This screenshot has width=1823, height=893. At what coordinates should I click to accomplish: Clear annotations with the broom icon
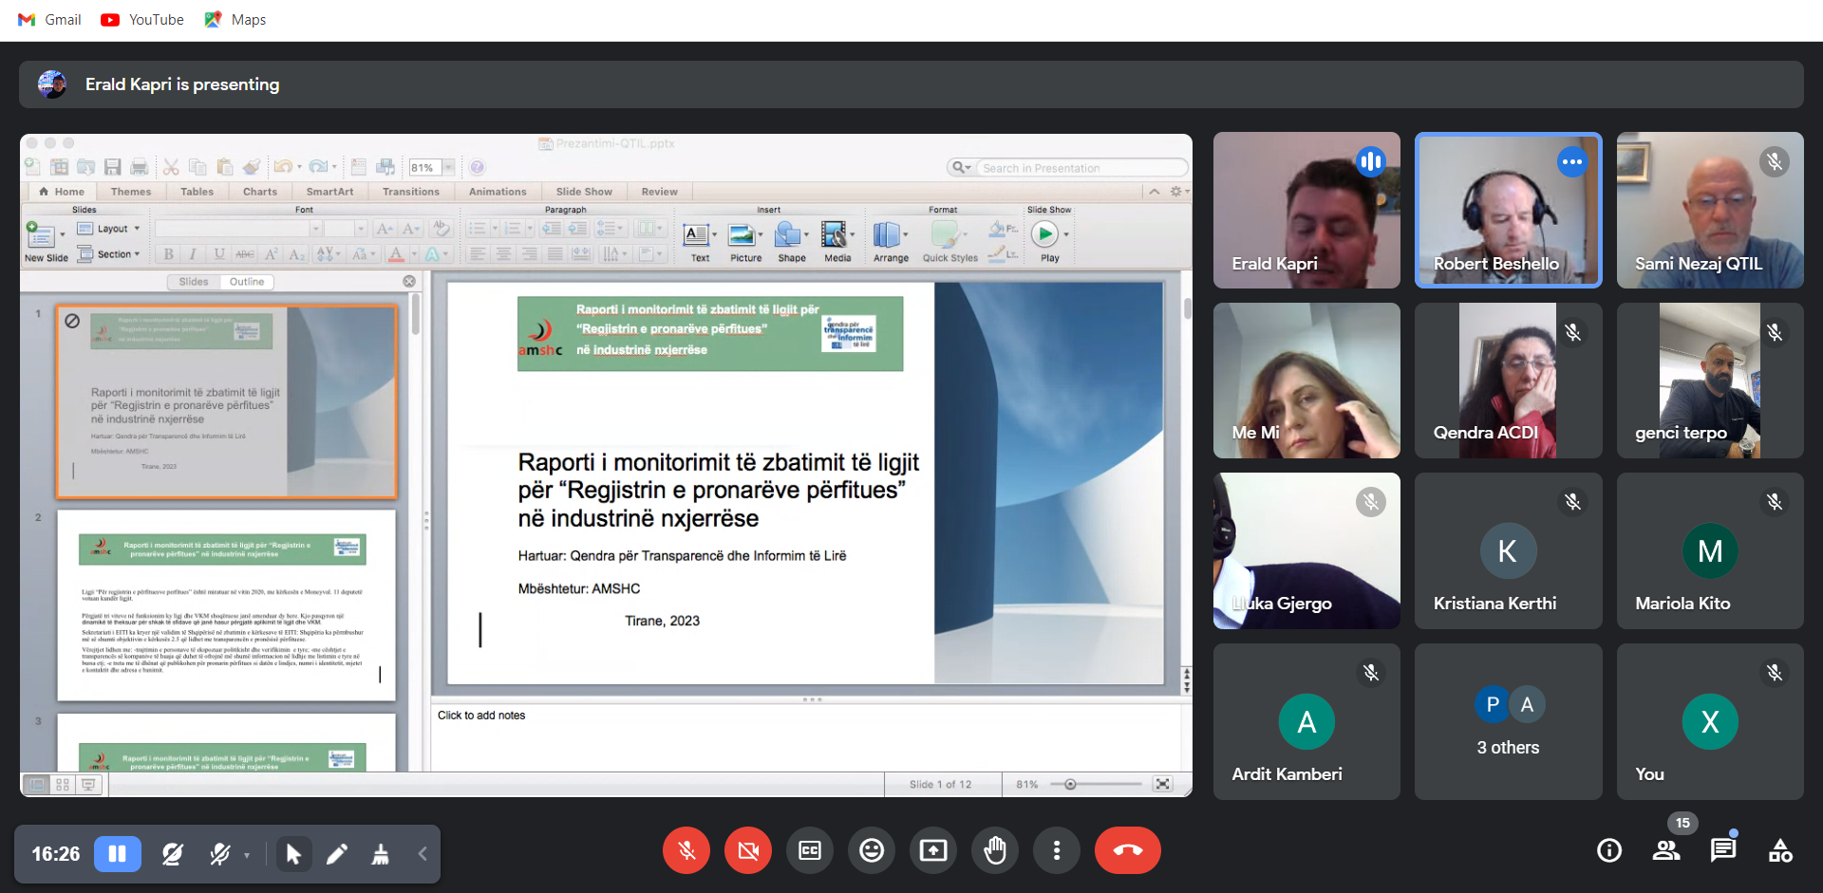coord(380,855)
